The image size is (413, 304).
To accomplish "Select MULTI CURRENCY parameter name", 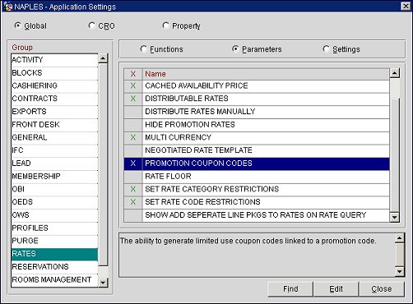I will [x=266, y=137].
